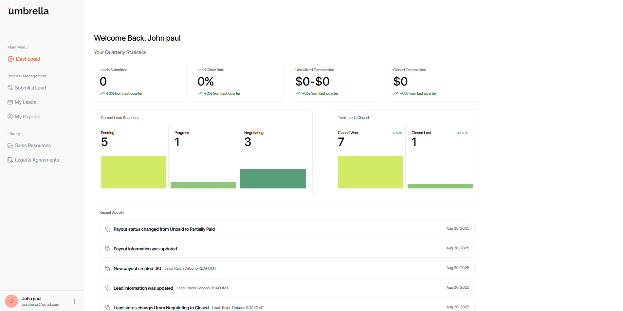Click the Submit a Lead person icon
This screenshot has width=623, height=311.
[x=10, y=87]
